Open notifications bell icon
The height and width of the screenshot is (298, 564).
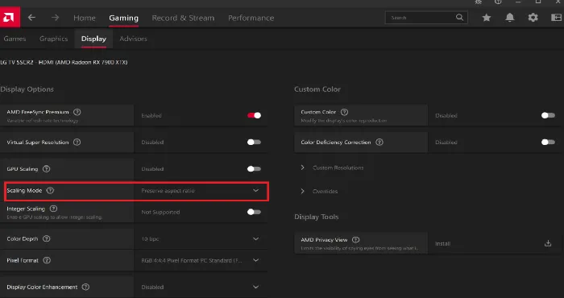[x=510, y=18]
